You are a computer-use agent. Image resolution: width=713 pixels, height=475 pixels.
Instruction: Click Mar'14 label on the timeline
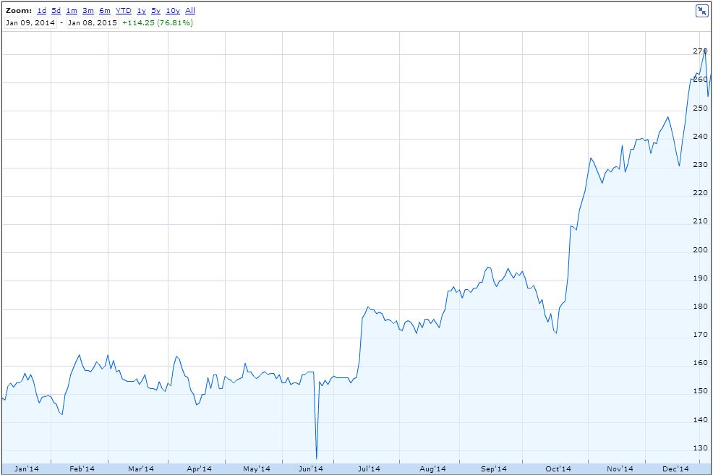click(141, 469)
